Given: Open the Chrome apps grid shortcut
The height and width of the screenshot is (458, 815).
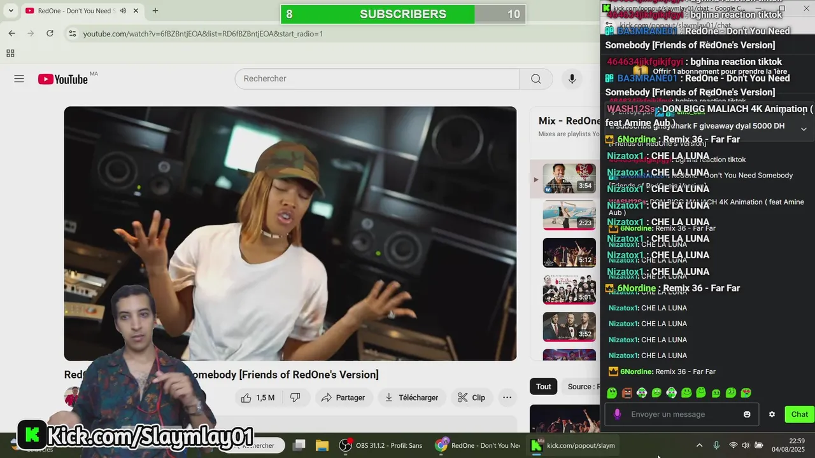Looking at the screenshot, I should [10, 53].
